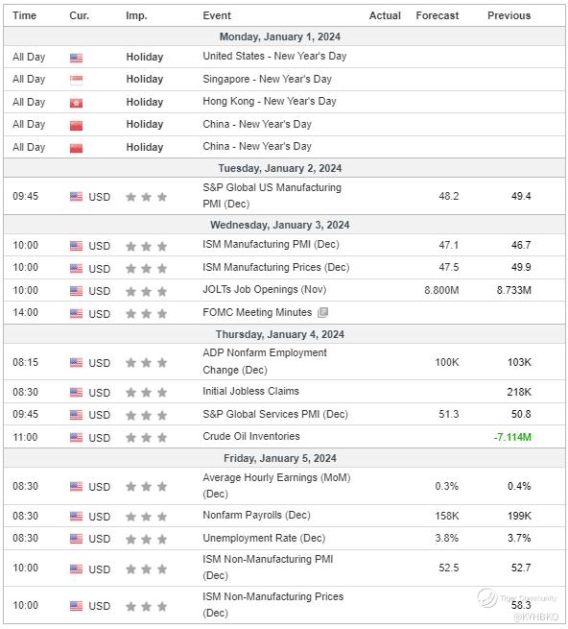Click the green -7.114M previous value
This screenshot has width=568, height=629.
512,437
